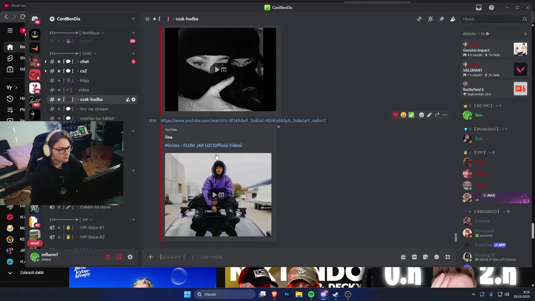
Task: Toggle the member list icon
Action: [x=453, y=19]
